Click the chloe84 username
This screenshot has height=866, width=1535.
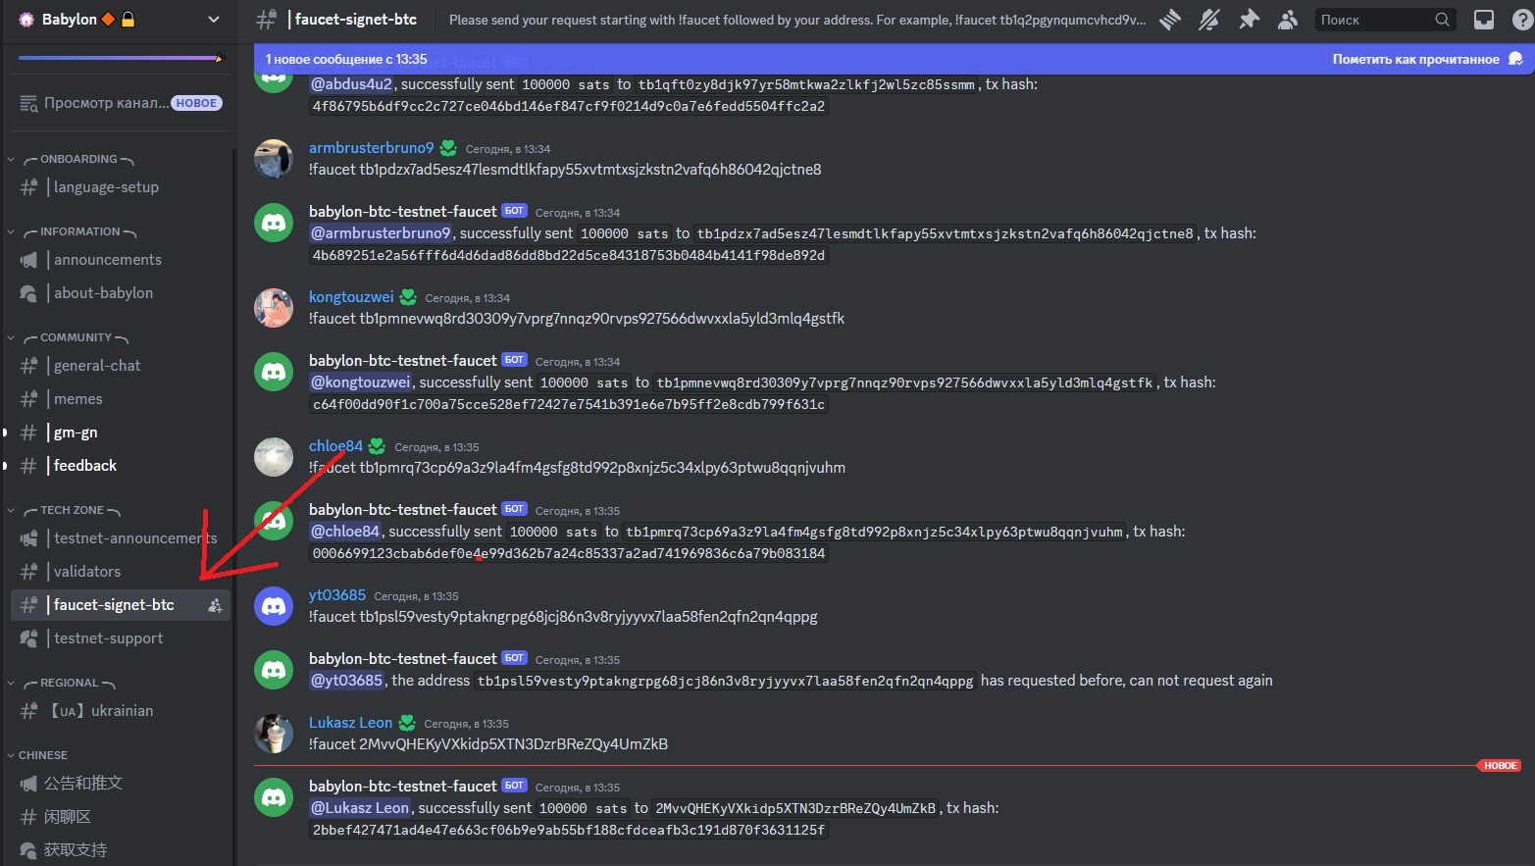335,446
